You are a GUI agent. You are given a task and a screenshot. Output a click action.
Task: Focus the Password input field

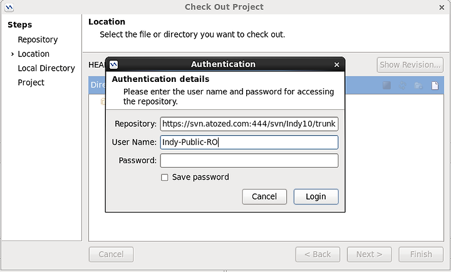(x=249, y=161)
